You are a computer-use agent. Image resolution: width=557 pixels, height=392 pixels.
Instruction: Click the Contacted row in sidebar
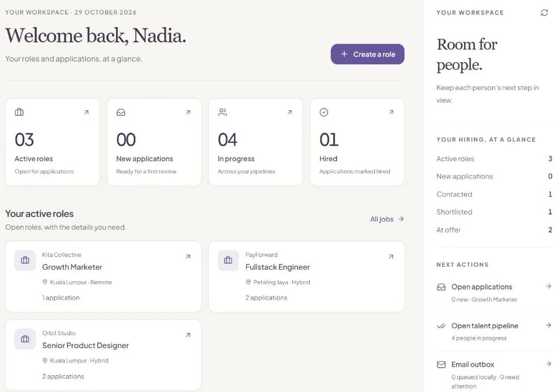point(494,194)
